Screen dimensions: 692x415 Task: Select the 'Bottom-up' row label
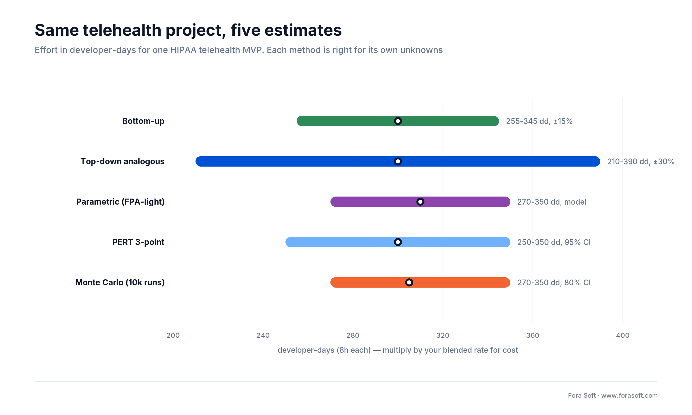pos(143,121)
